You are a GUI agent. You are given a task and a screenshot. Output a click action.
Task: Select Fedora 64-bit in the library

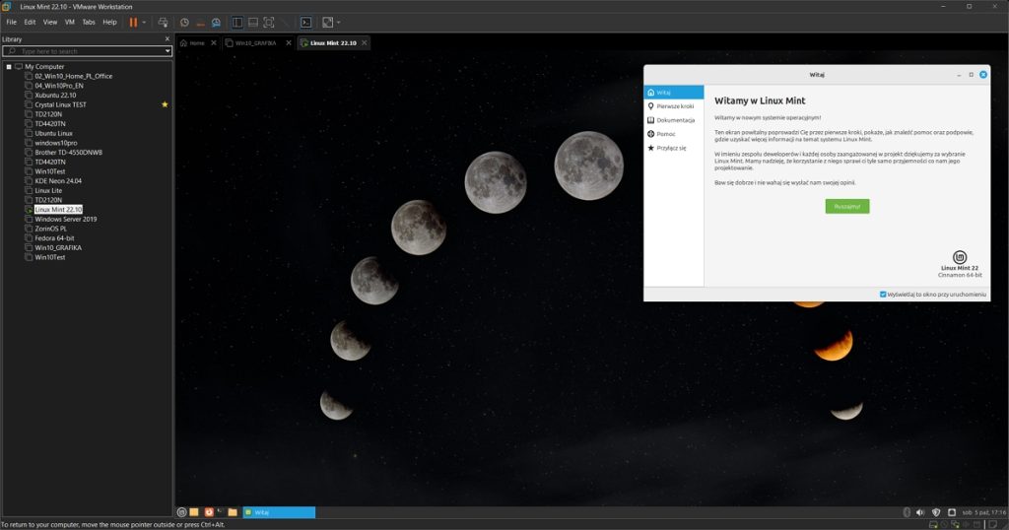pyautogui.click(x=57, y=238)
